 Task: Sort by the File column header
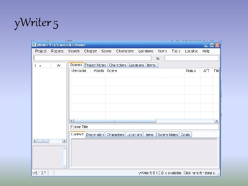(x=216, y=71)
